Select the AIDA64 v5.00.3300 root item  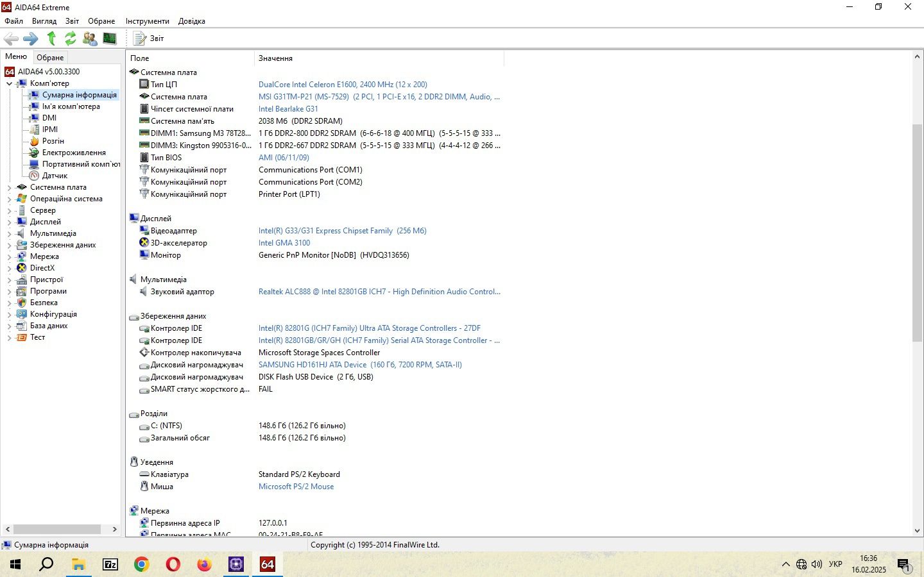(x=49, y=72)
